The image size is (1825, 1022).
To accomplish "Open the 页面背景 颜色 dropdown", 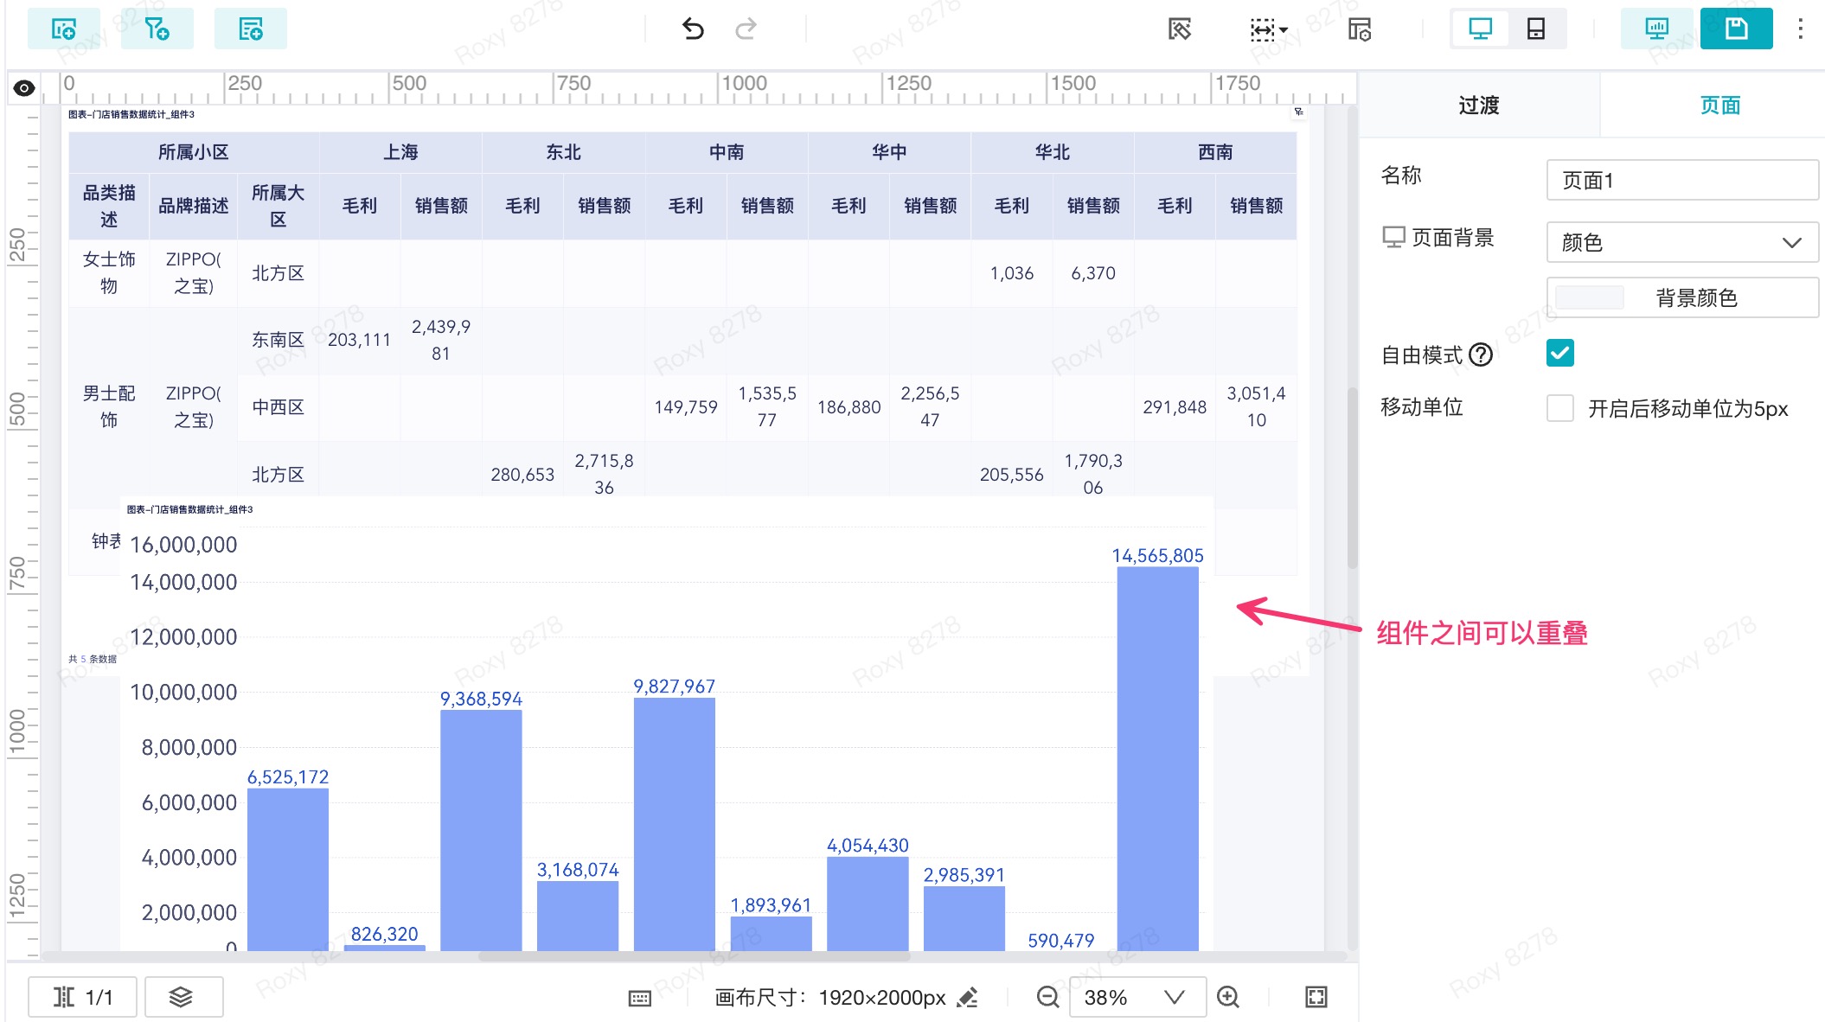I will [1681, 242].
